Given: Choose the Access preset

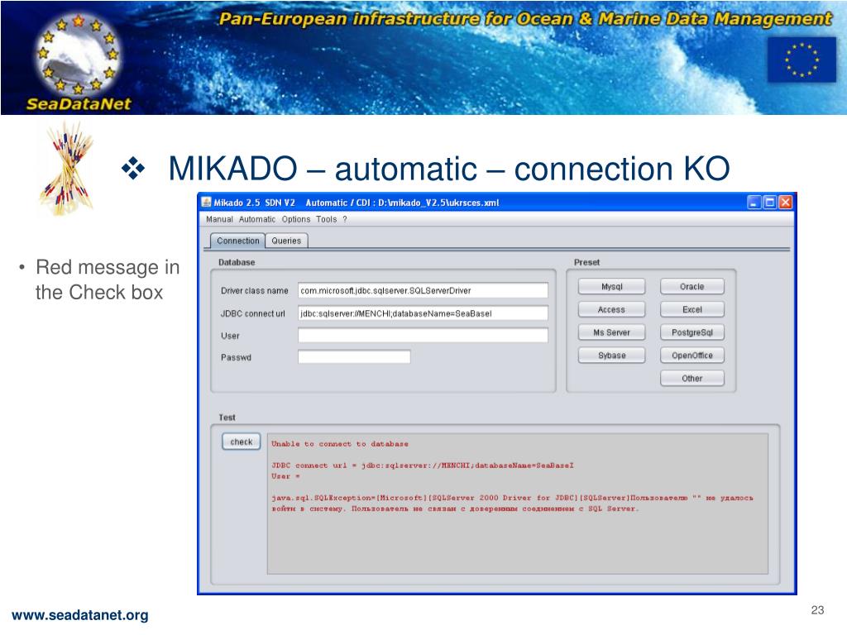Looking at the screenshot, I should click(x=611, y=310).
